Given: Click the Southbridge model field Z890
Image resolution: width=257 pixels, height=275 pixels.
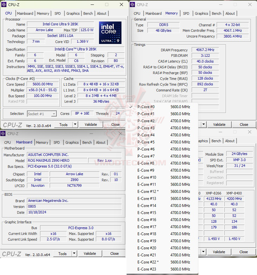Looking at the screenshot, I should [x=74, y=180].
